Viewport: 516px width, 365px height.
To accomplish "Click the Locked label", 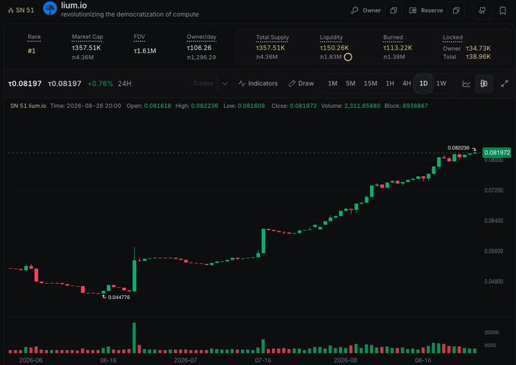I will (x=452, y=37).
